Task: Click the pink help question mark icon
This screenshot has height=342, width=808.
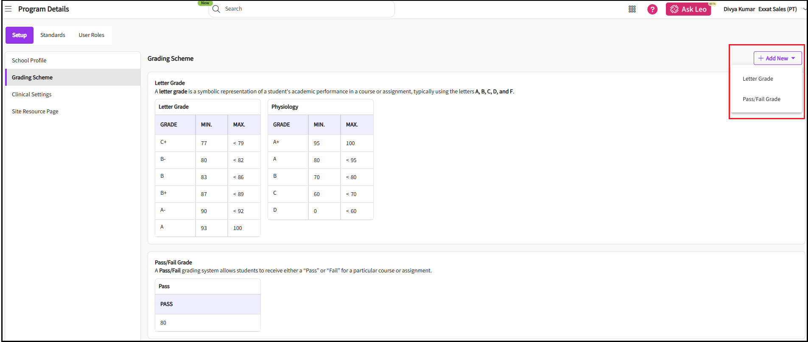Action: pyautogui.click(x=652, y=9)
